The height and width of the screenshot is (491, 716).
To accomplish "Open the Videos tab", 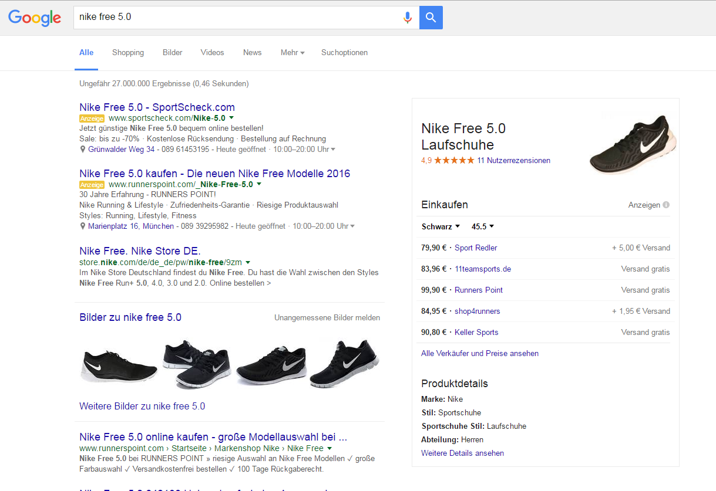I will tap(212, 53).
